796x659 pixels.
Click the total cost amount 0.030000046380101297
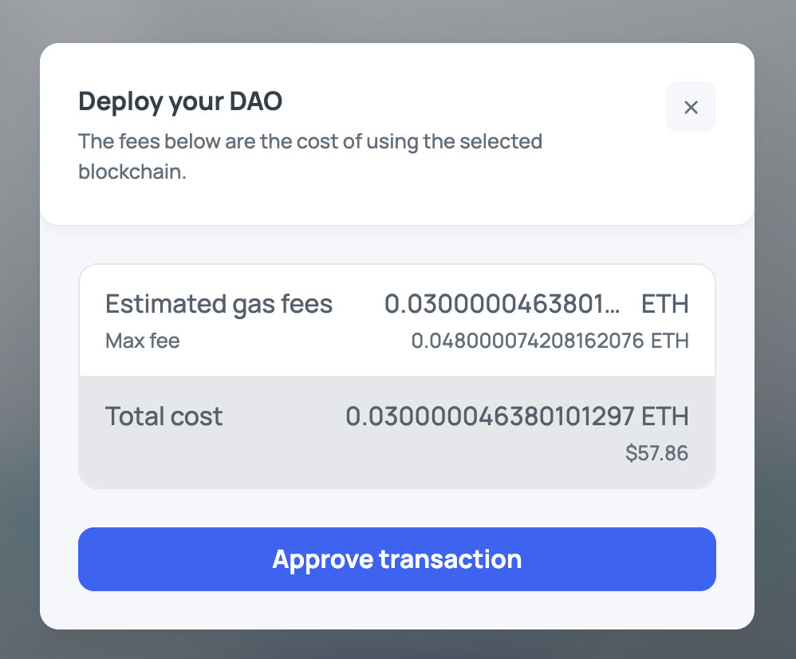point(490,416)
